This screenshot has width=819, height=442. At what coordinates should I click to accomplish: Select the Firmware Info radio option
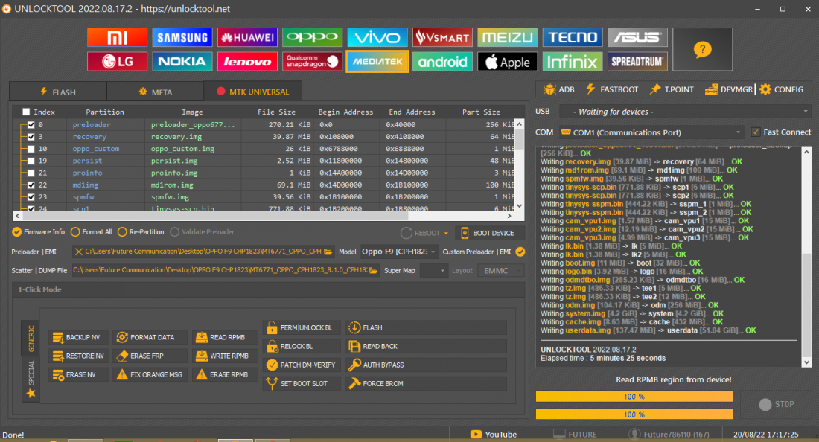click(39, 231)
